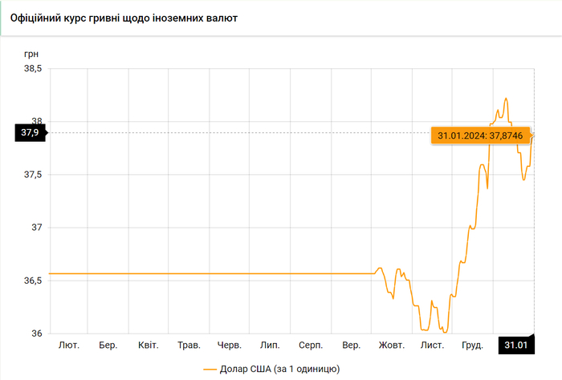The height and width of the screenshot is (380, 562).
Task: Select the Жовт. month axis label
Action: coord(391,346)
